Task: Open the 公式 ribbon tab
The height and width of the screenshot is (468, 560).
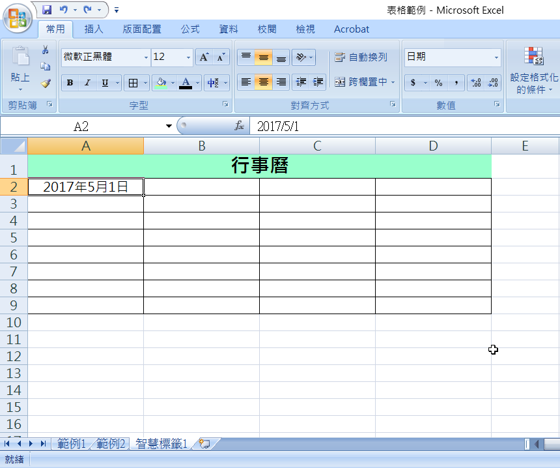Action: tap(189, 29)
